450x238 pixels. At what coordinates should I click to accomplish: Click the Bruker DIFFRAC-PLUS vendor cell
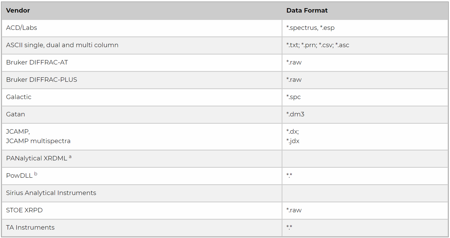pyautogui.click(x=41, y=80)
